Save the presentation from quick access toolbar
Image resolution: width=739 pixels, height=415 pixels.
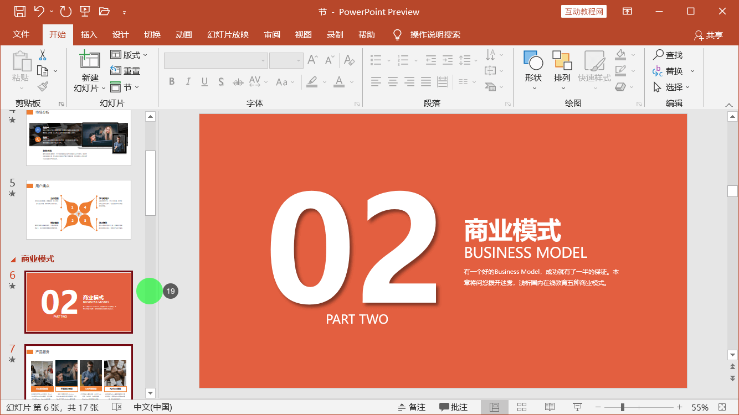[x=19, y=11]
